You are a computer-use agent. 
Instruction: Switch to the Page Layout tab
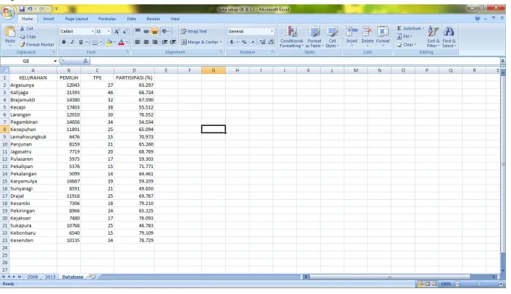click(x=76, y=19)
